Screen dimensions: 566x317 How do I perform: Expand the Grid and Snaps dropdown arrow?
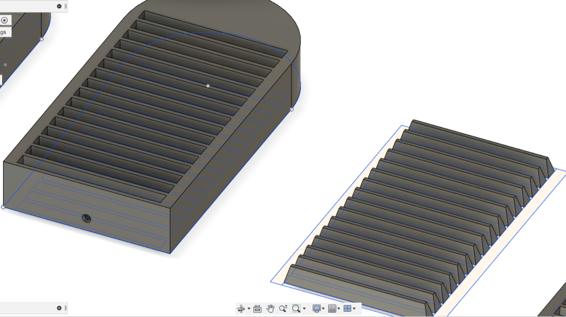point(339,309)
